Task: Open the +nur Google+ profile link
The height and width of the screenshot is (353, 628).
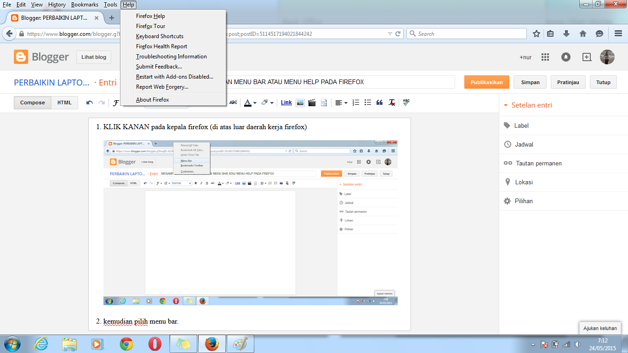Action: click(x=525, y=57)
